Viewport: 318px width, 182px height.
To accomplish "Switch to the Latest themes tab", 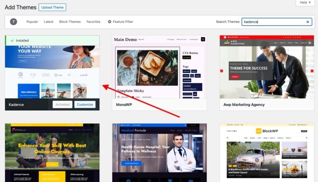I will coord(48,22).
